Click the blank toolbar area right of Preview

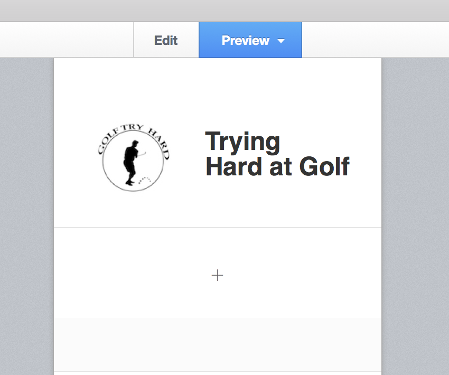click(x=375, y=40)
